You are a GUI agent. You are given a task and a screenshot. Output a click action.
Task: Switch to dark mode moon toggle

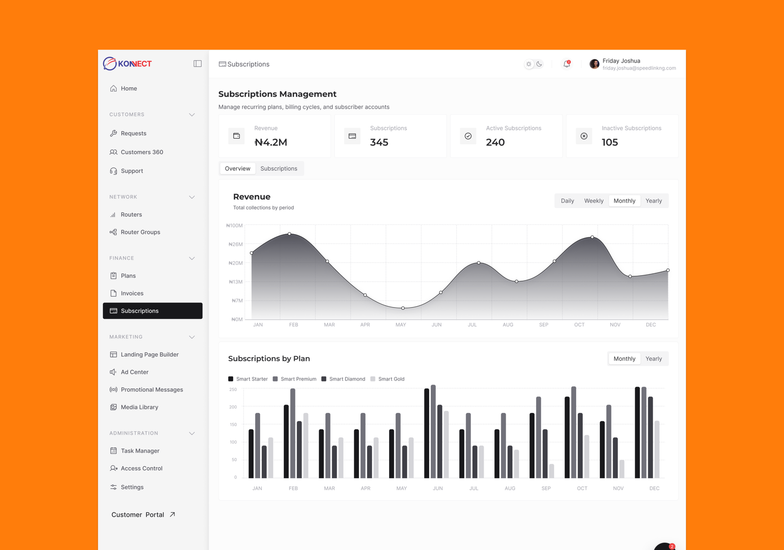coord(539,64)
